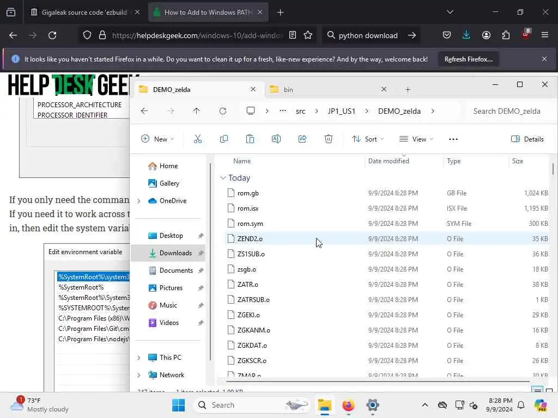The width and height of the screenshot is (558, 418).
Task: Open Downloads in navigation pane
Action: coord(168,253)
